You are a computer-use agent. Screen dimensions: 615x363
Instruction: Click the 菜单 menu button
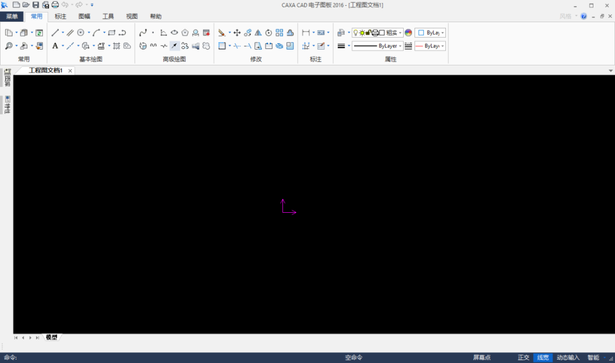pyautogui.click(x=12, y=16)
